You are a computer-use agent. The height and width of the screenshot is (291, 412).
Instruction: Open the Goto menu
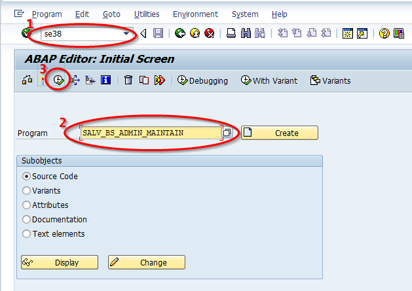pos(111,14)
